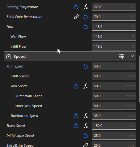Reset Top/Bottom Speed value
This screenshot has width=140, height=147.
[x=76, y=116]
